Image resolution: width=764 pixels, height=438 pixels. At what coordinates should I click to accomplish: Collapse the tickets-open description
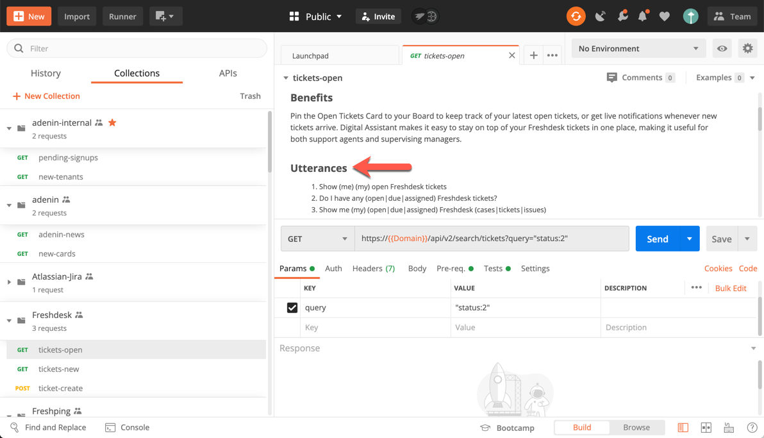click(285, 78)
